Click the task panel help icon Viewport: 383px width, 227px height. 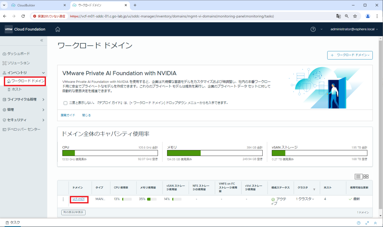pos(358,223)
